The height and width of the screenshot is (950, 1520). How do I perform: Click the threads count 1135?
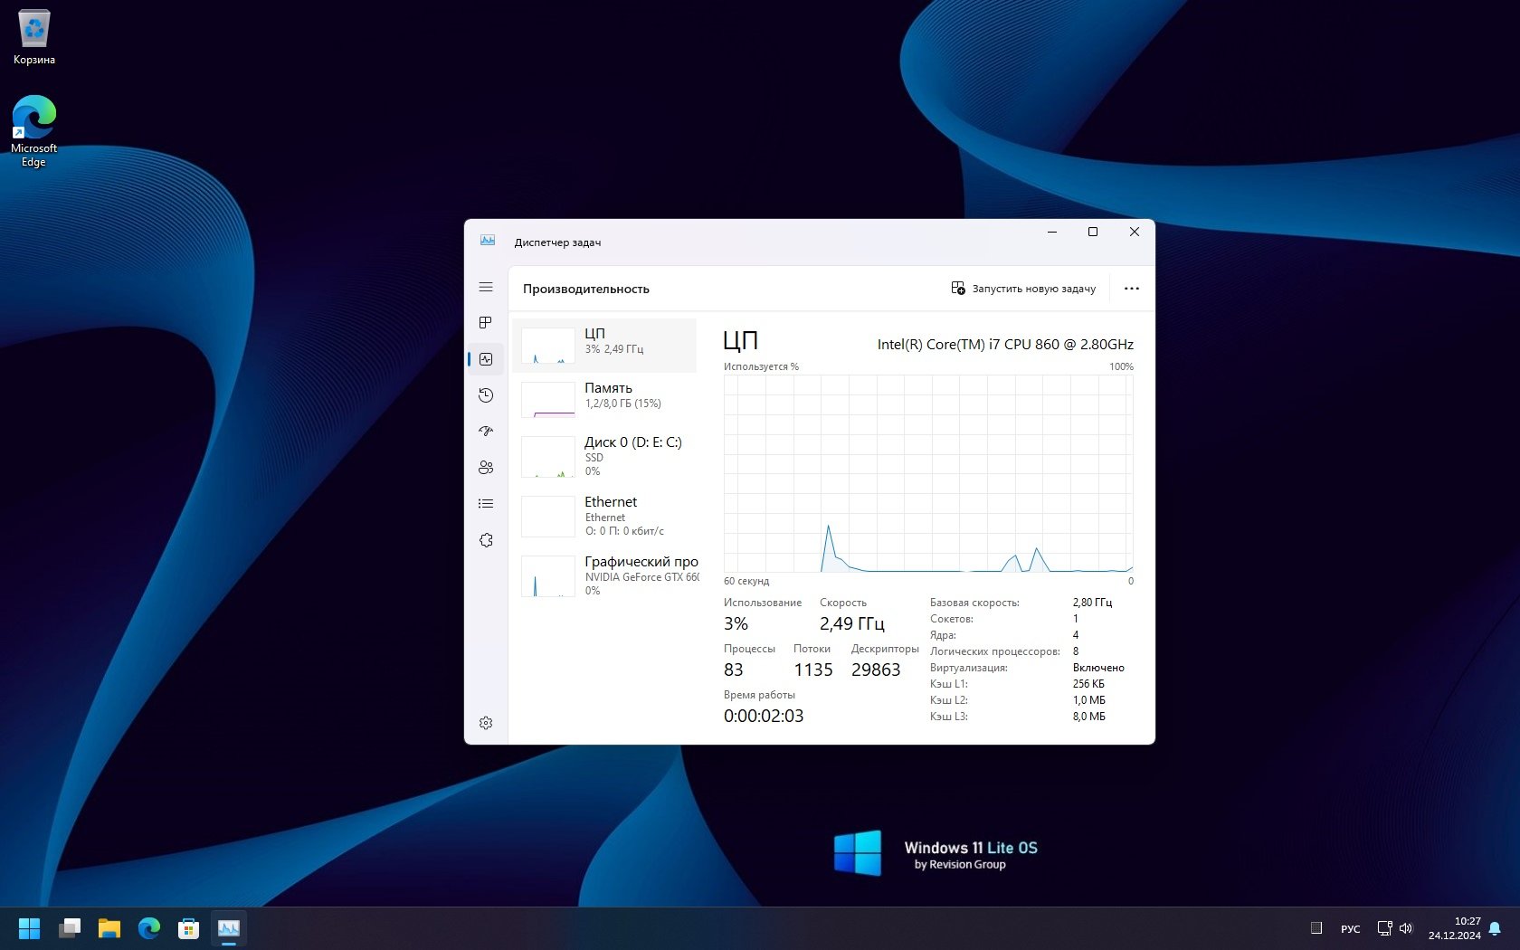point(813,670)
